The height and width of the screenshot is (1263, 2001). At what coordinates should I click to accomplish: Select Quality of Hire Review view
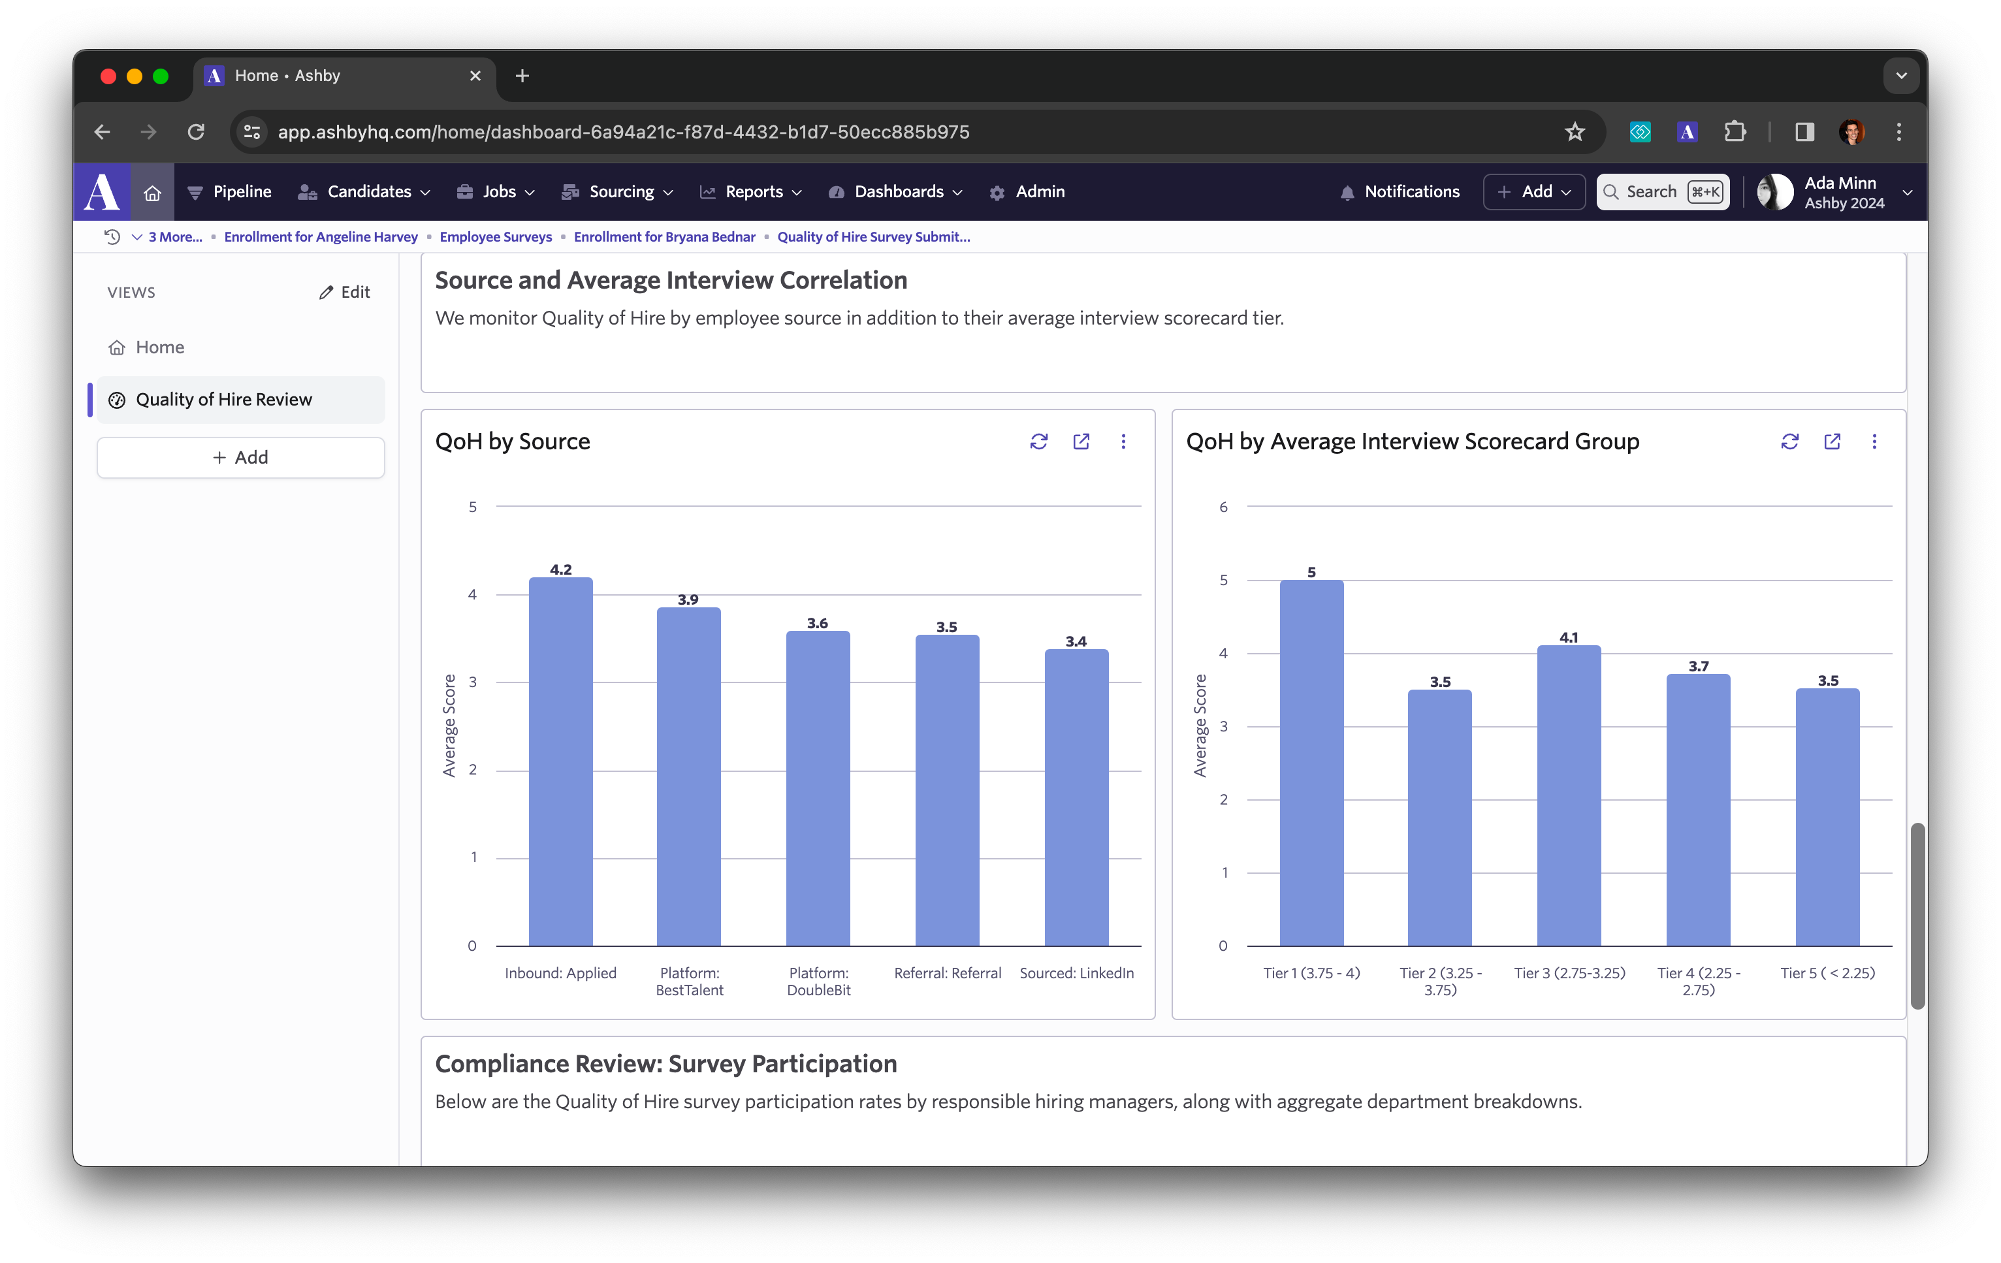point(223,400)
